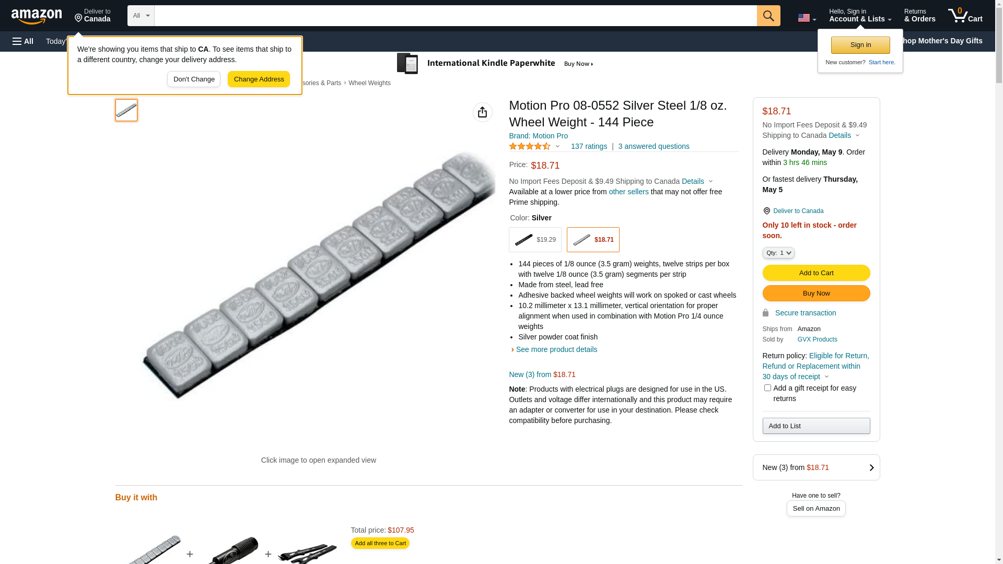Click the US flag language selector
The image size is (1003, 564).
[x=807, y=18]
